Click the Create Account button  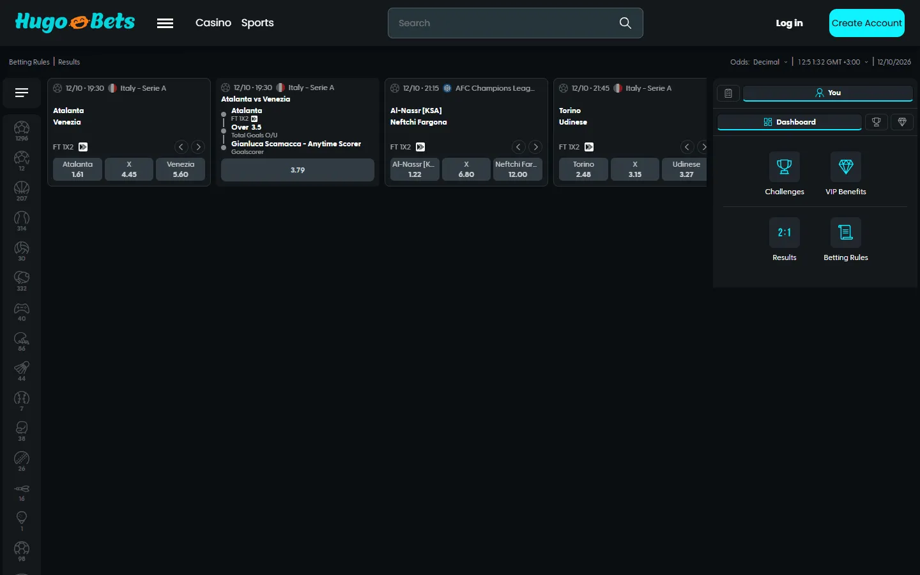click(x=867, y=23)
